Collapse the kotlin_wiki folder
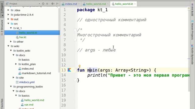 (11, 51)
